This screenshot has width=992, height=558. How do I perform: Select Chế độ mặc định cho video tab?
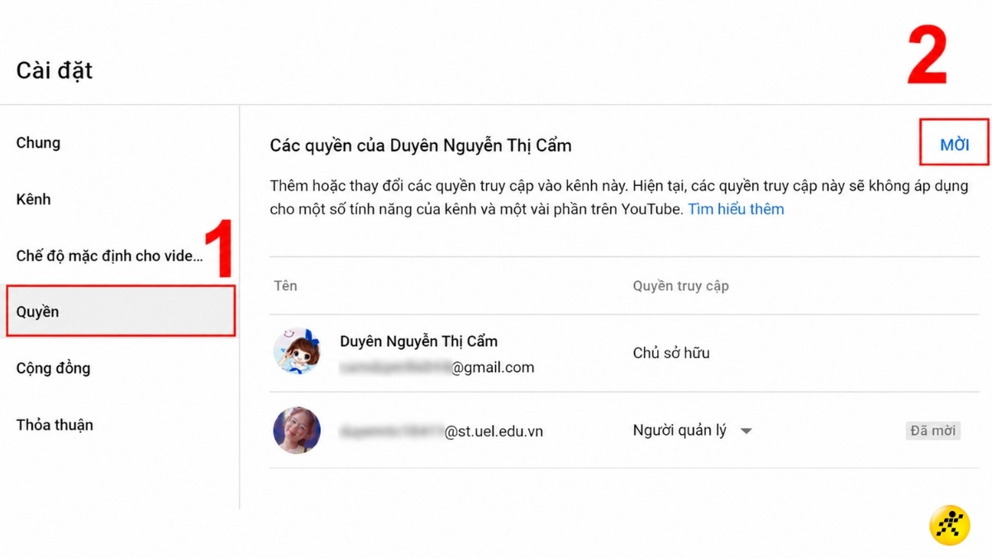tap(109, 255)
